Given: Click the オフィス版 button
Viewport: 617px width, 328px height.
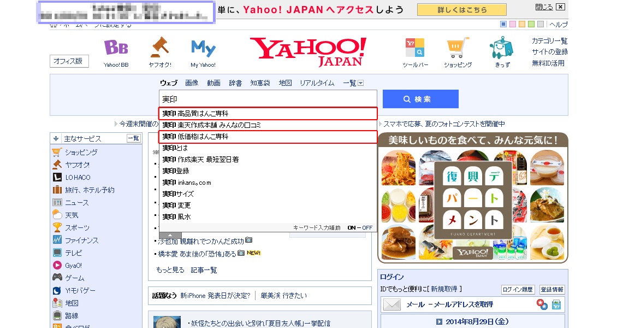Looking at the screenshot, I should tap(69, 61).
